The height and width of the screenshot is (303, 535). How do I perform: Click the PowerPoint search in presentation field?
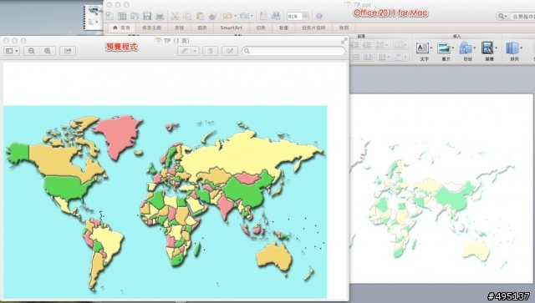pyautogui.click(x=522, y=16)
